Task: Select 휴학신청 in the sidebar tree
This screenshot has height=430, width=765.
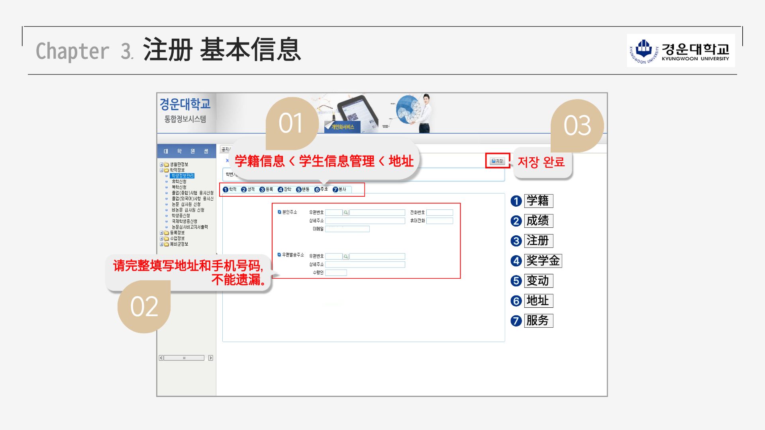Action: pos(179,182)
